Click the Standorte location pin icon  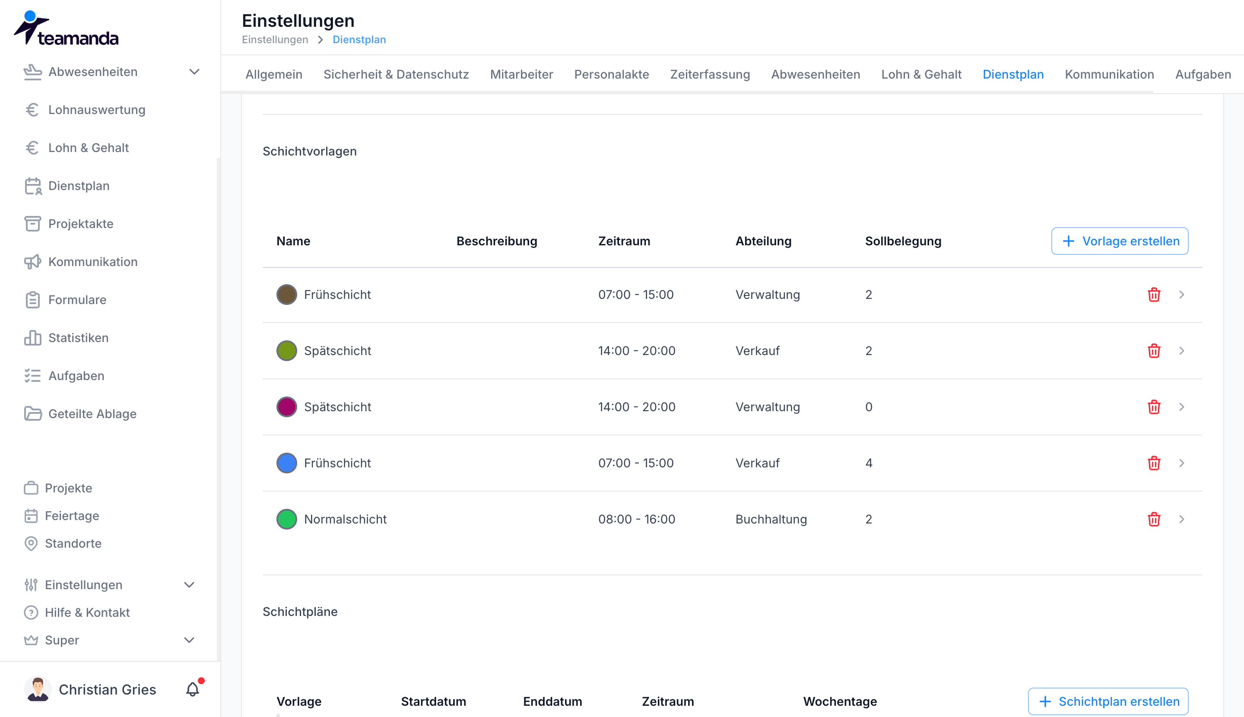[x=31, y=543]
